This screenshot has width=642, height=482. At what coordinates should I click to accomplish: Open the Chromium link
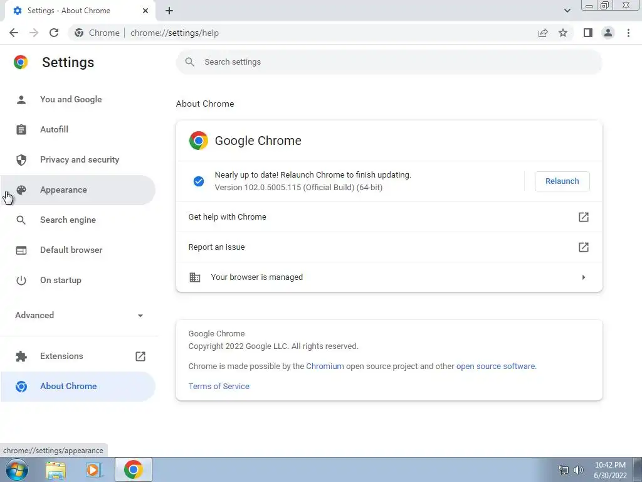[325, 366]
